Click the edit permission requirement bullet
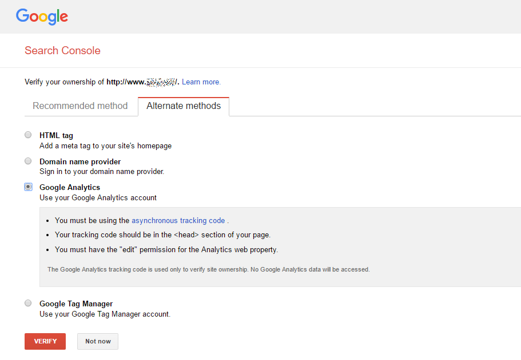Viewport: 521px width, 360px height. [160, 249]
